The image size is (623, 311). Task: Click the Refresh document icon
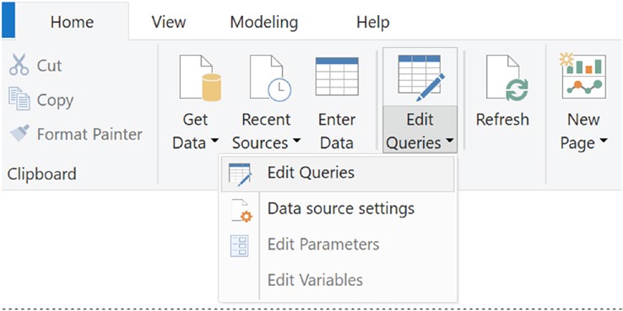click(507, 78)
